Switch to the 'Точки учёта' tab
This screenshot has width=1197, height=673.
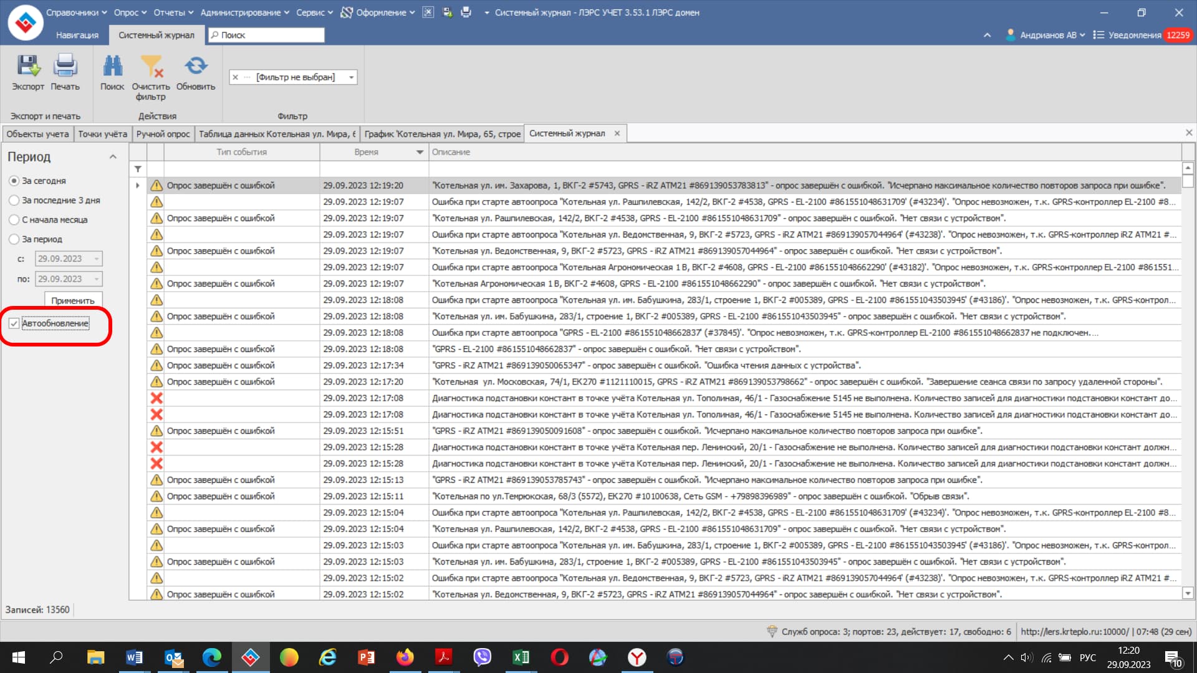point(102,133)
